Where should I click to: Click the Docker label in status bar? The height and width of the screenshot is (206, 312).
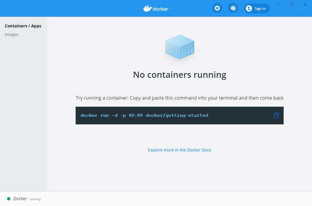(x=20, y=199)
